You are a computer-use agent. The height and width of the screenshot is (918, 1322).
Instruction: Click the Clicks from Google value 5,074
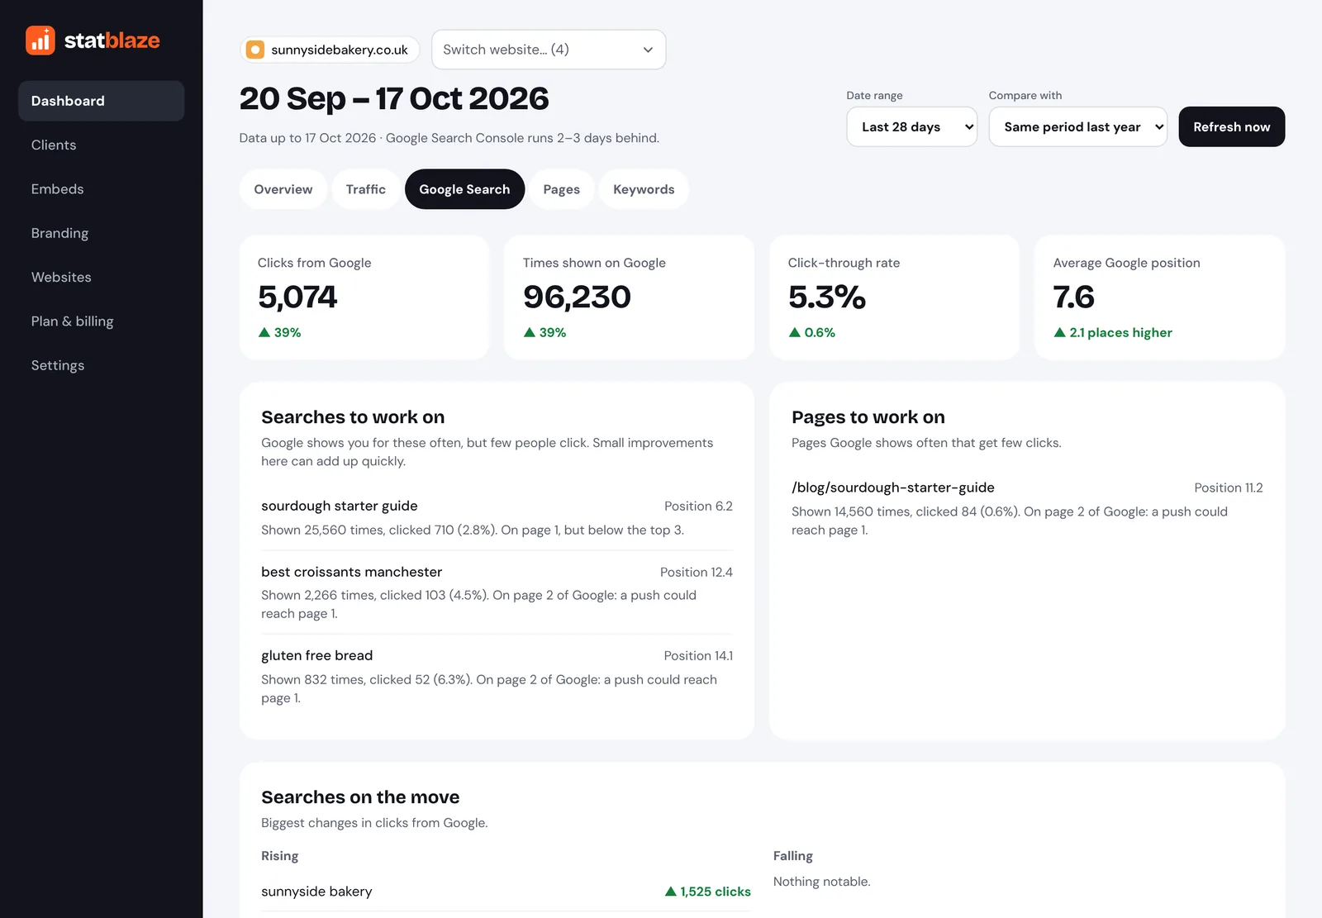click(297, 297)
